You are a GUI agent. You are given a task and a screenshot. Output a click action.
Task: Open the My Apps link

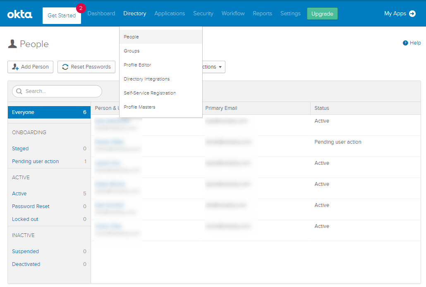click(400, 14)
